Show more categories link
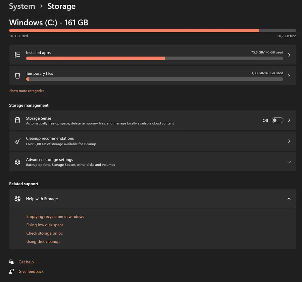302x282 pixels. tap(27, 91)
